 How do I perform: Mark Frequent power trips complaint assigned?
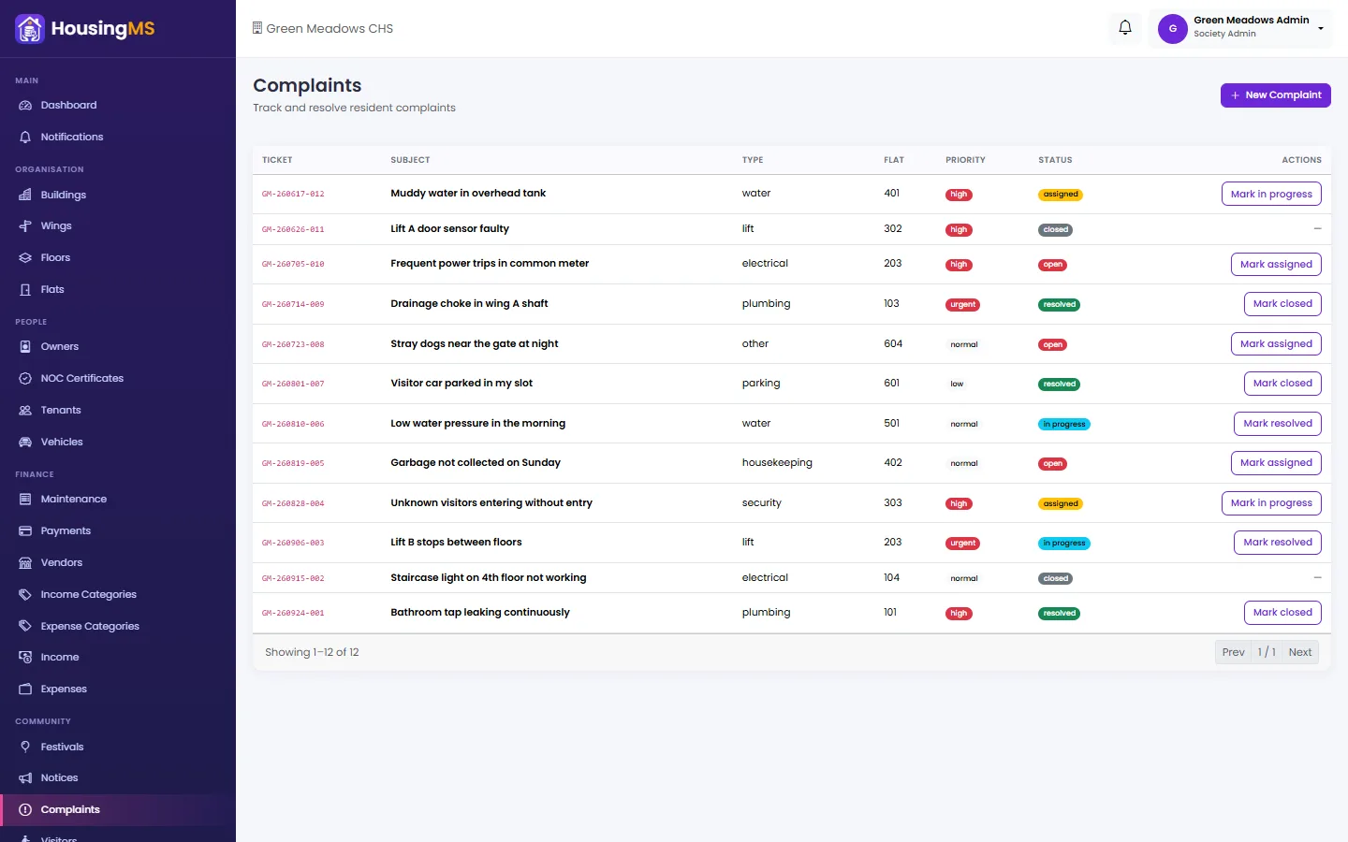coord(1276,265)
